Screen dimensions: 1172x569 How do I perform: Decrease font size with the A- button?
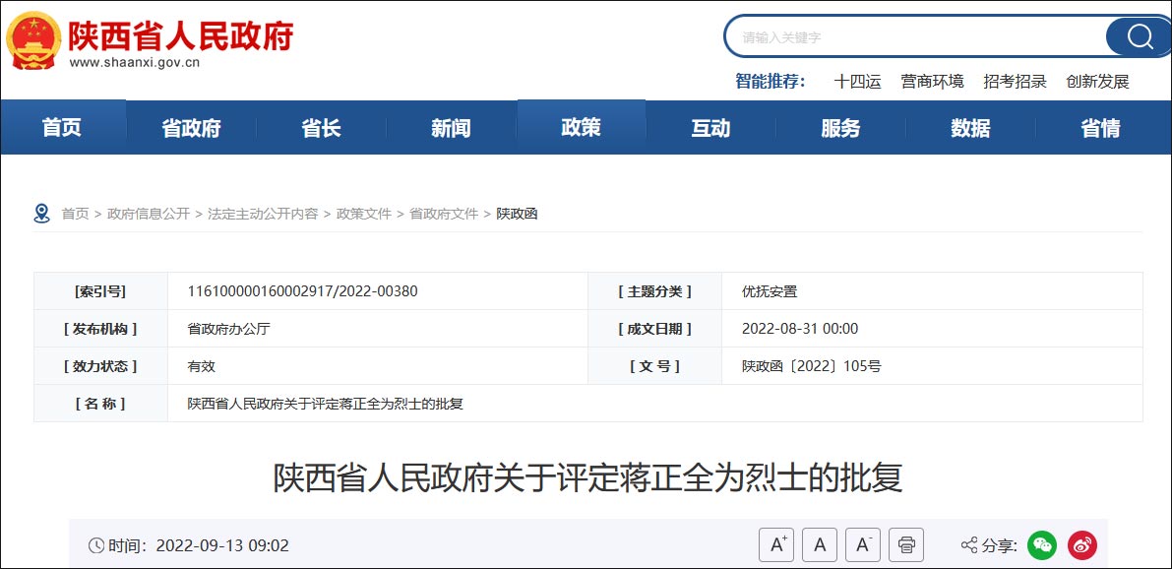click(862, 544)
